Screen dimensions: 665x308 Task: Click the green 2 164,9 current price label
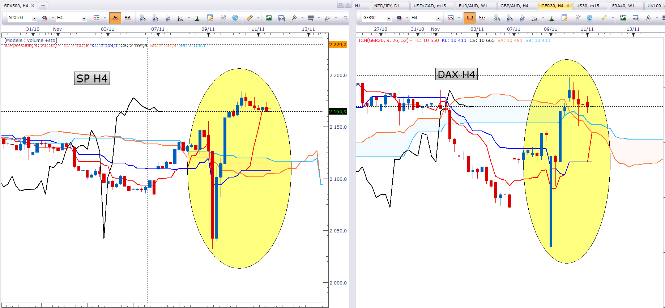point(338,111)
